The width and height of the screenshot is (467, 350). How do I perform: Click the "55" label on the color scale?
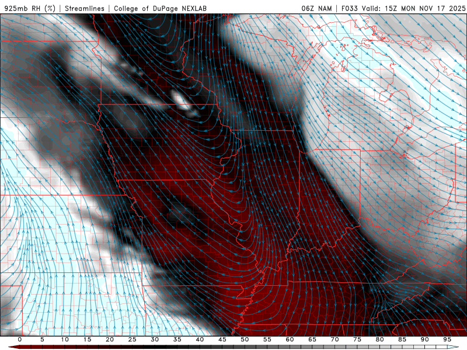[267, 339]
